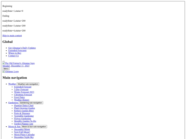Click the readyState=2,status=200 text line
Viewport: 186px width, 139px height.
(x=14, y=21)
